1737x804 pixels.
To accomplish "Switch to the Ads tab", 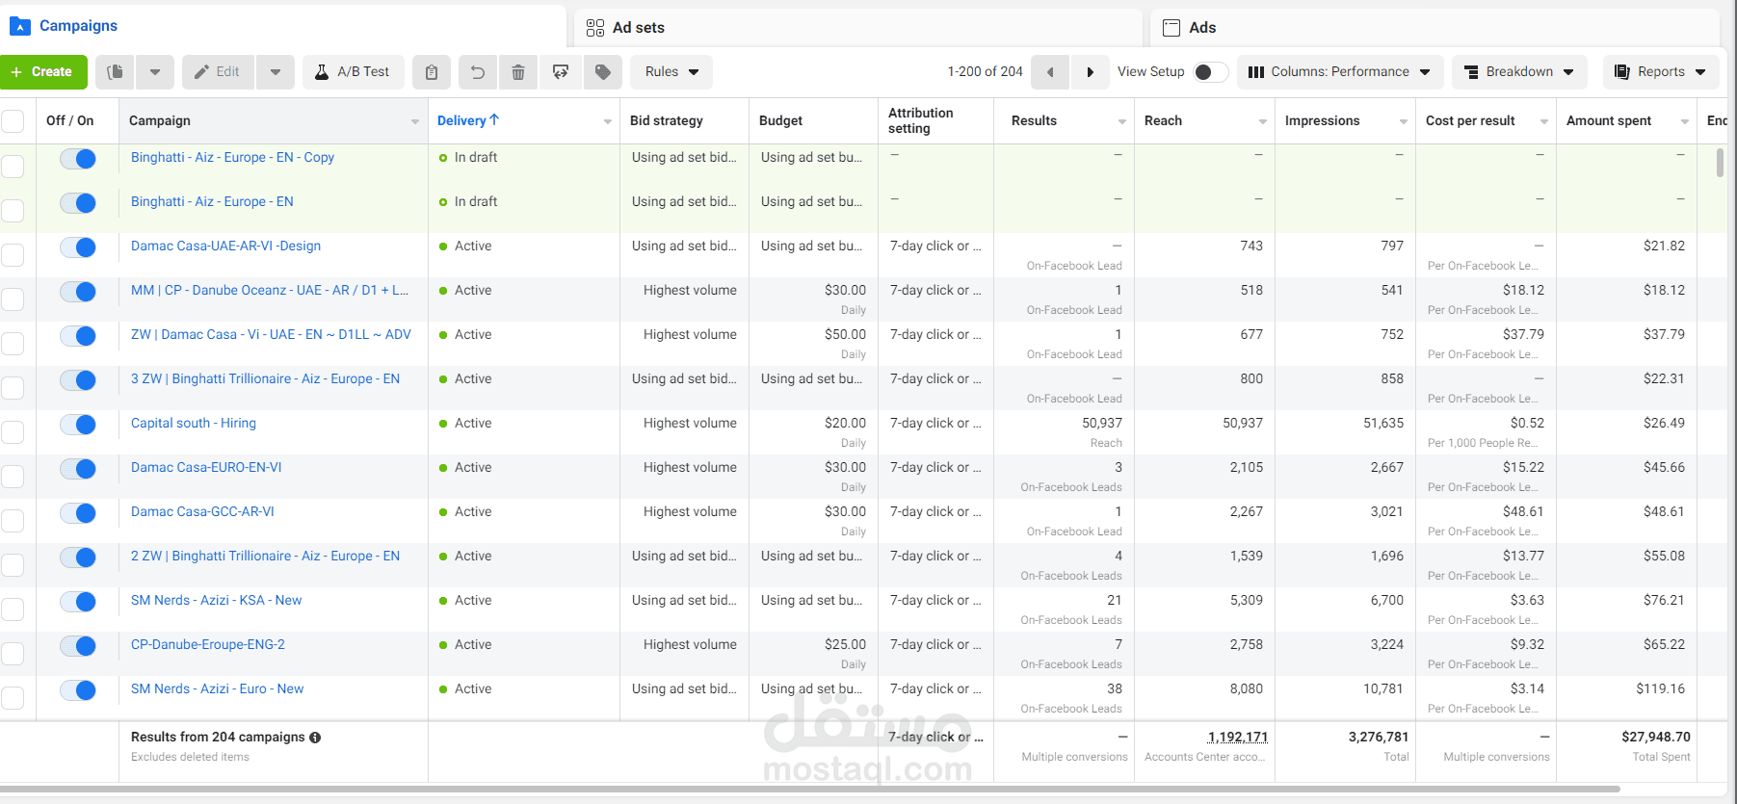I will [x=1434, y=28].
